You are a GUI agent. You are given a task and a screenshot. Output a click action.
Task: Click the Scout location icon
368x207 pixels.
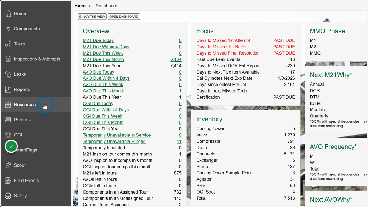[8, 165]
